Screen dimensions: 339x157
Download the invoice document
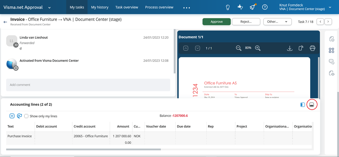coord(289,48)
